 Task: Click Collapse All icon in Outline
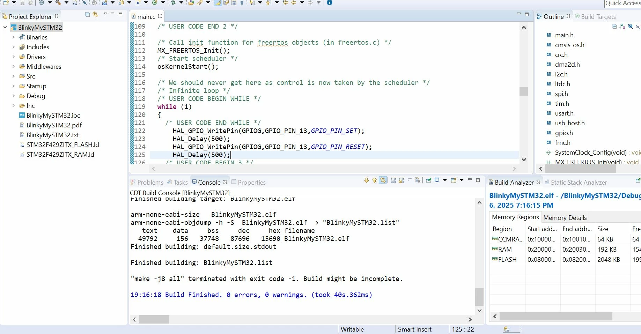(x=614, y=26)
